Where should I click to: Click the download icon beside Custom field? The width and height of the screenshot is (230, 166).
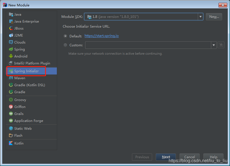[x=221, y=45]
